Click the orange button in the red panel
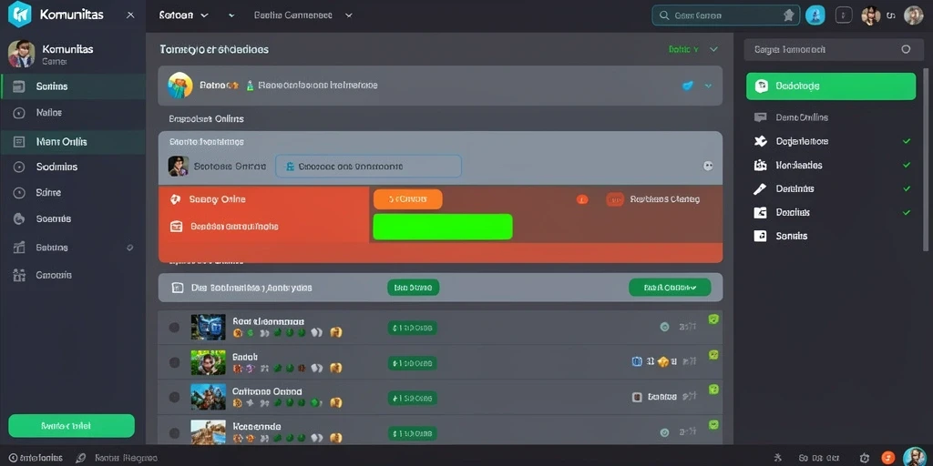933x466 pixels. point(407,199)
